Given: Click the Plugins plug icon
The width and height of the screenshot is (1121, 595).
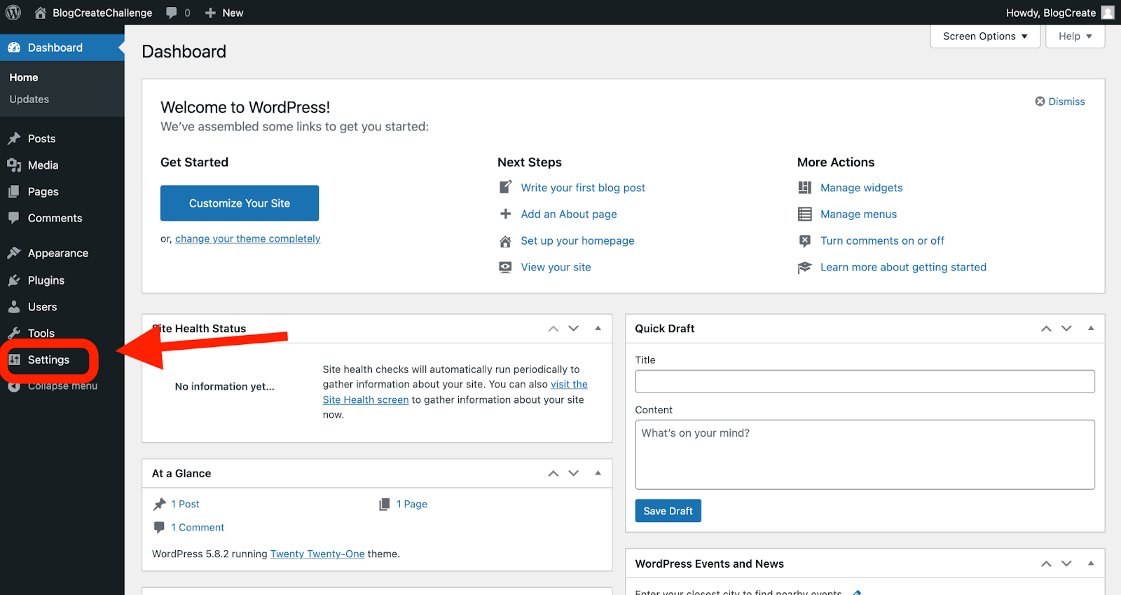Looking at the screenshot, I should 14,280.
